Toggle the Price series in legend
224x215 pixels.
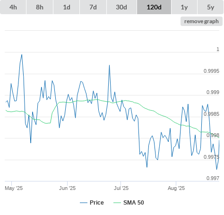[x=97, y=203]
